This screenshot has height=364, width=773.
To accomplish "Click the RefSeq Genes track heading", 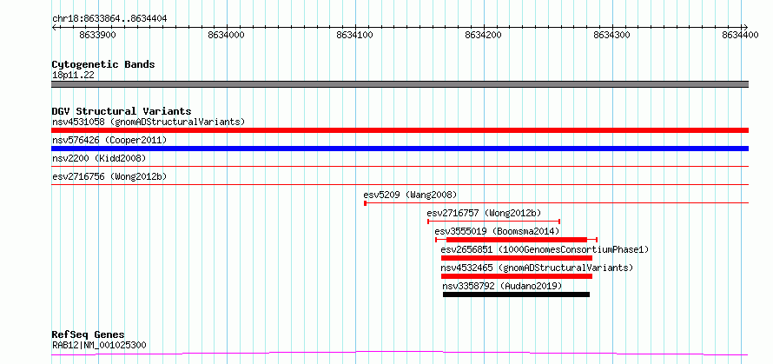I will [89, 335].
